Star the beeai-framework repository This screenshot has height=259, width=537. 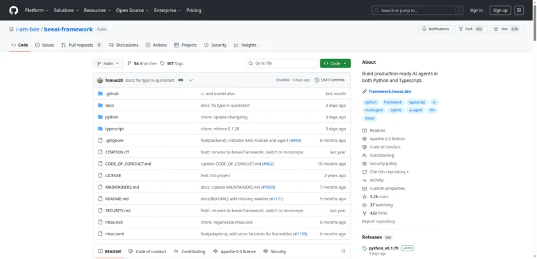[506, 29]
